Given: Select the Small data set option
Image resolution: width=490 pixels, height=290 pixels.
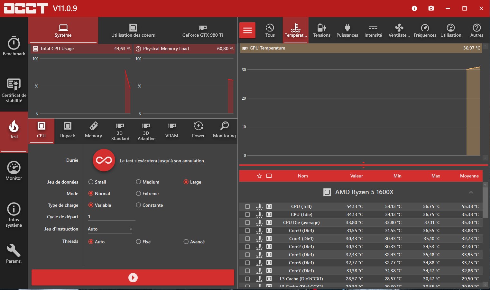Looking at the screenshot, I should [91, 182].
